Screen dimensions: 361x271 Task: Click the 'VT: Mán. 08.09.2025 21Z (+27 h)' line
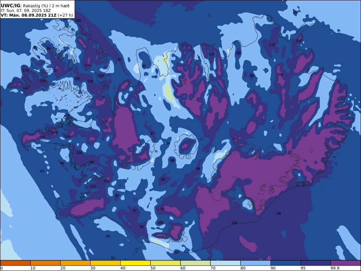(x=36, y=15)
